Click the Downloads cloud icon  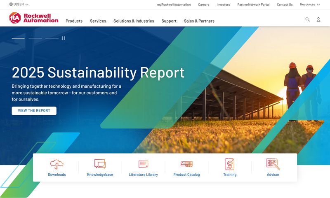click(x=57, y=164)
